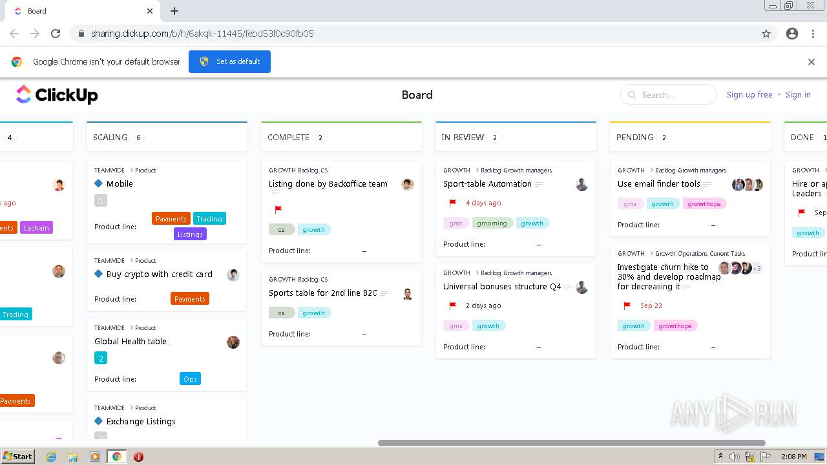Viewport: 827px width, 465px height.
Task: Click Sign up free link
Action: click(x=749, y=95)
